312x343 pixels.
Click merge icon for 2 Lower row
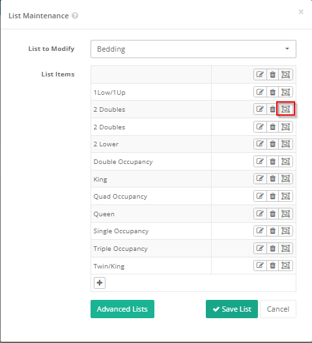click(285, 144)
